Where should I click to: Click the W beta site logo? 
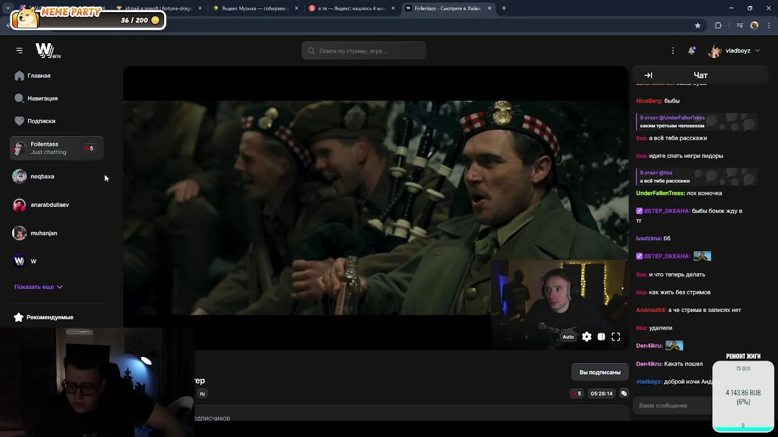tap(47, 50)
